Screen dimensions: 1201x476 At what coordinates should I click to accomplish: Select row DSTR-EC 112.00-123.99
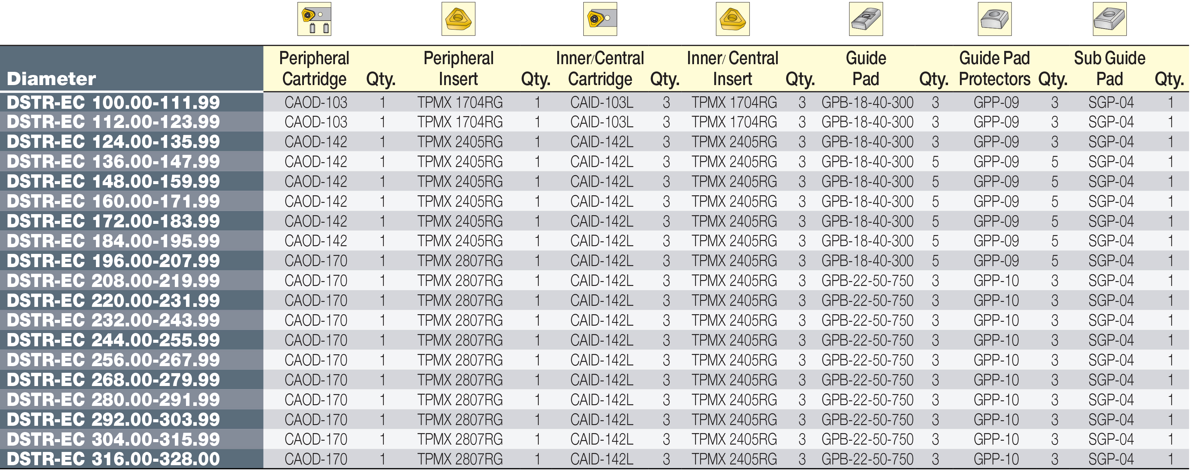point(595,122)
